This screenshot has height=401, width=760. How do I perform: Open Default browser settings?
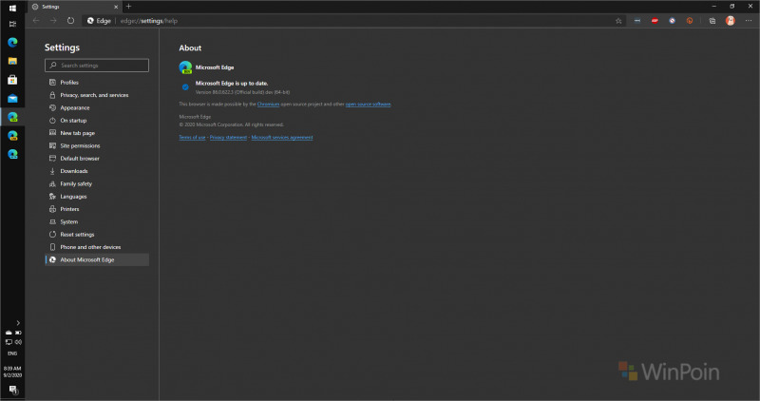click(97, 158)
